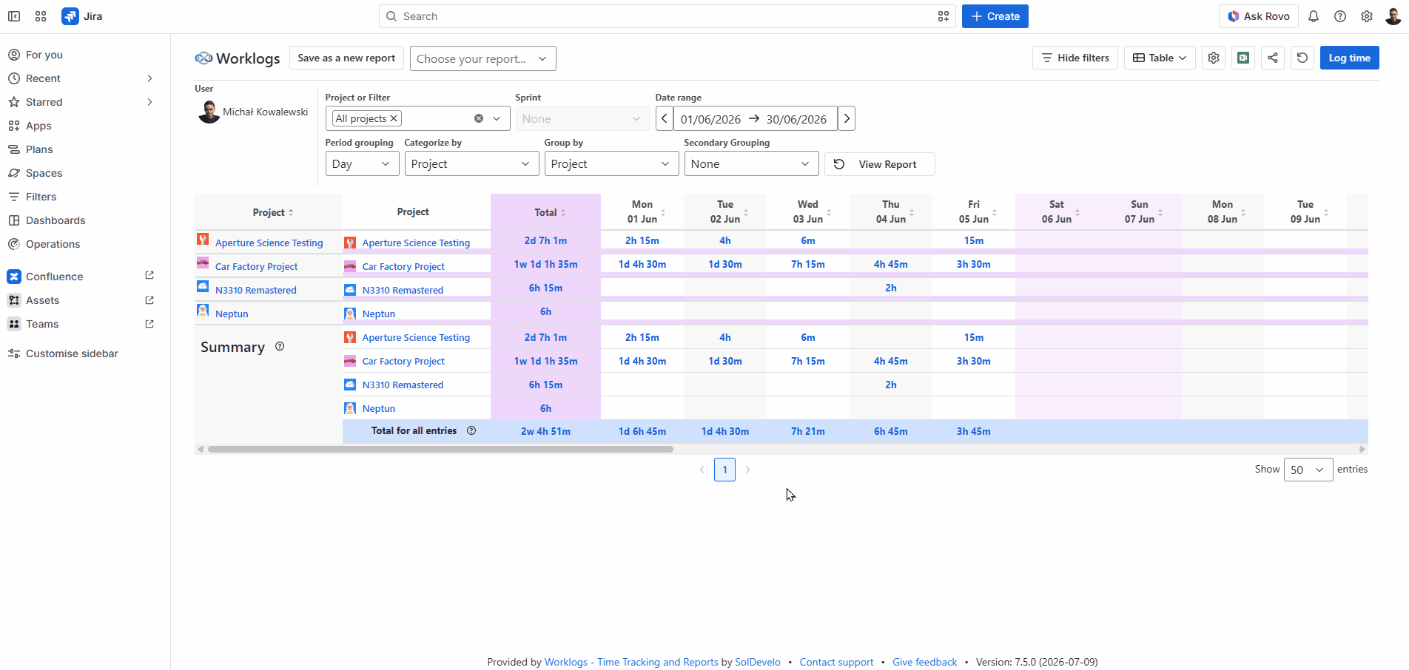Click Ask Rovo button
The width and height of the screenshot is (1409, 670).
[x=1259, y=16]
